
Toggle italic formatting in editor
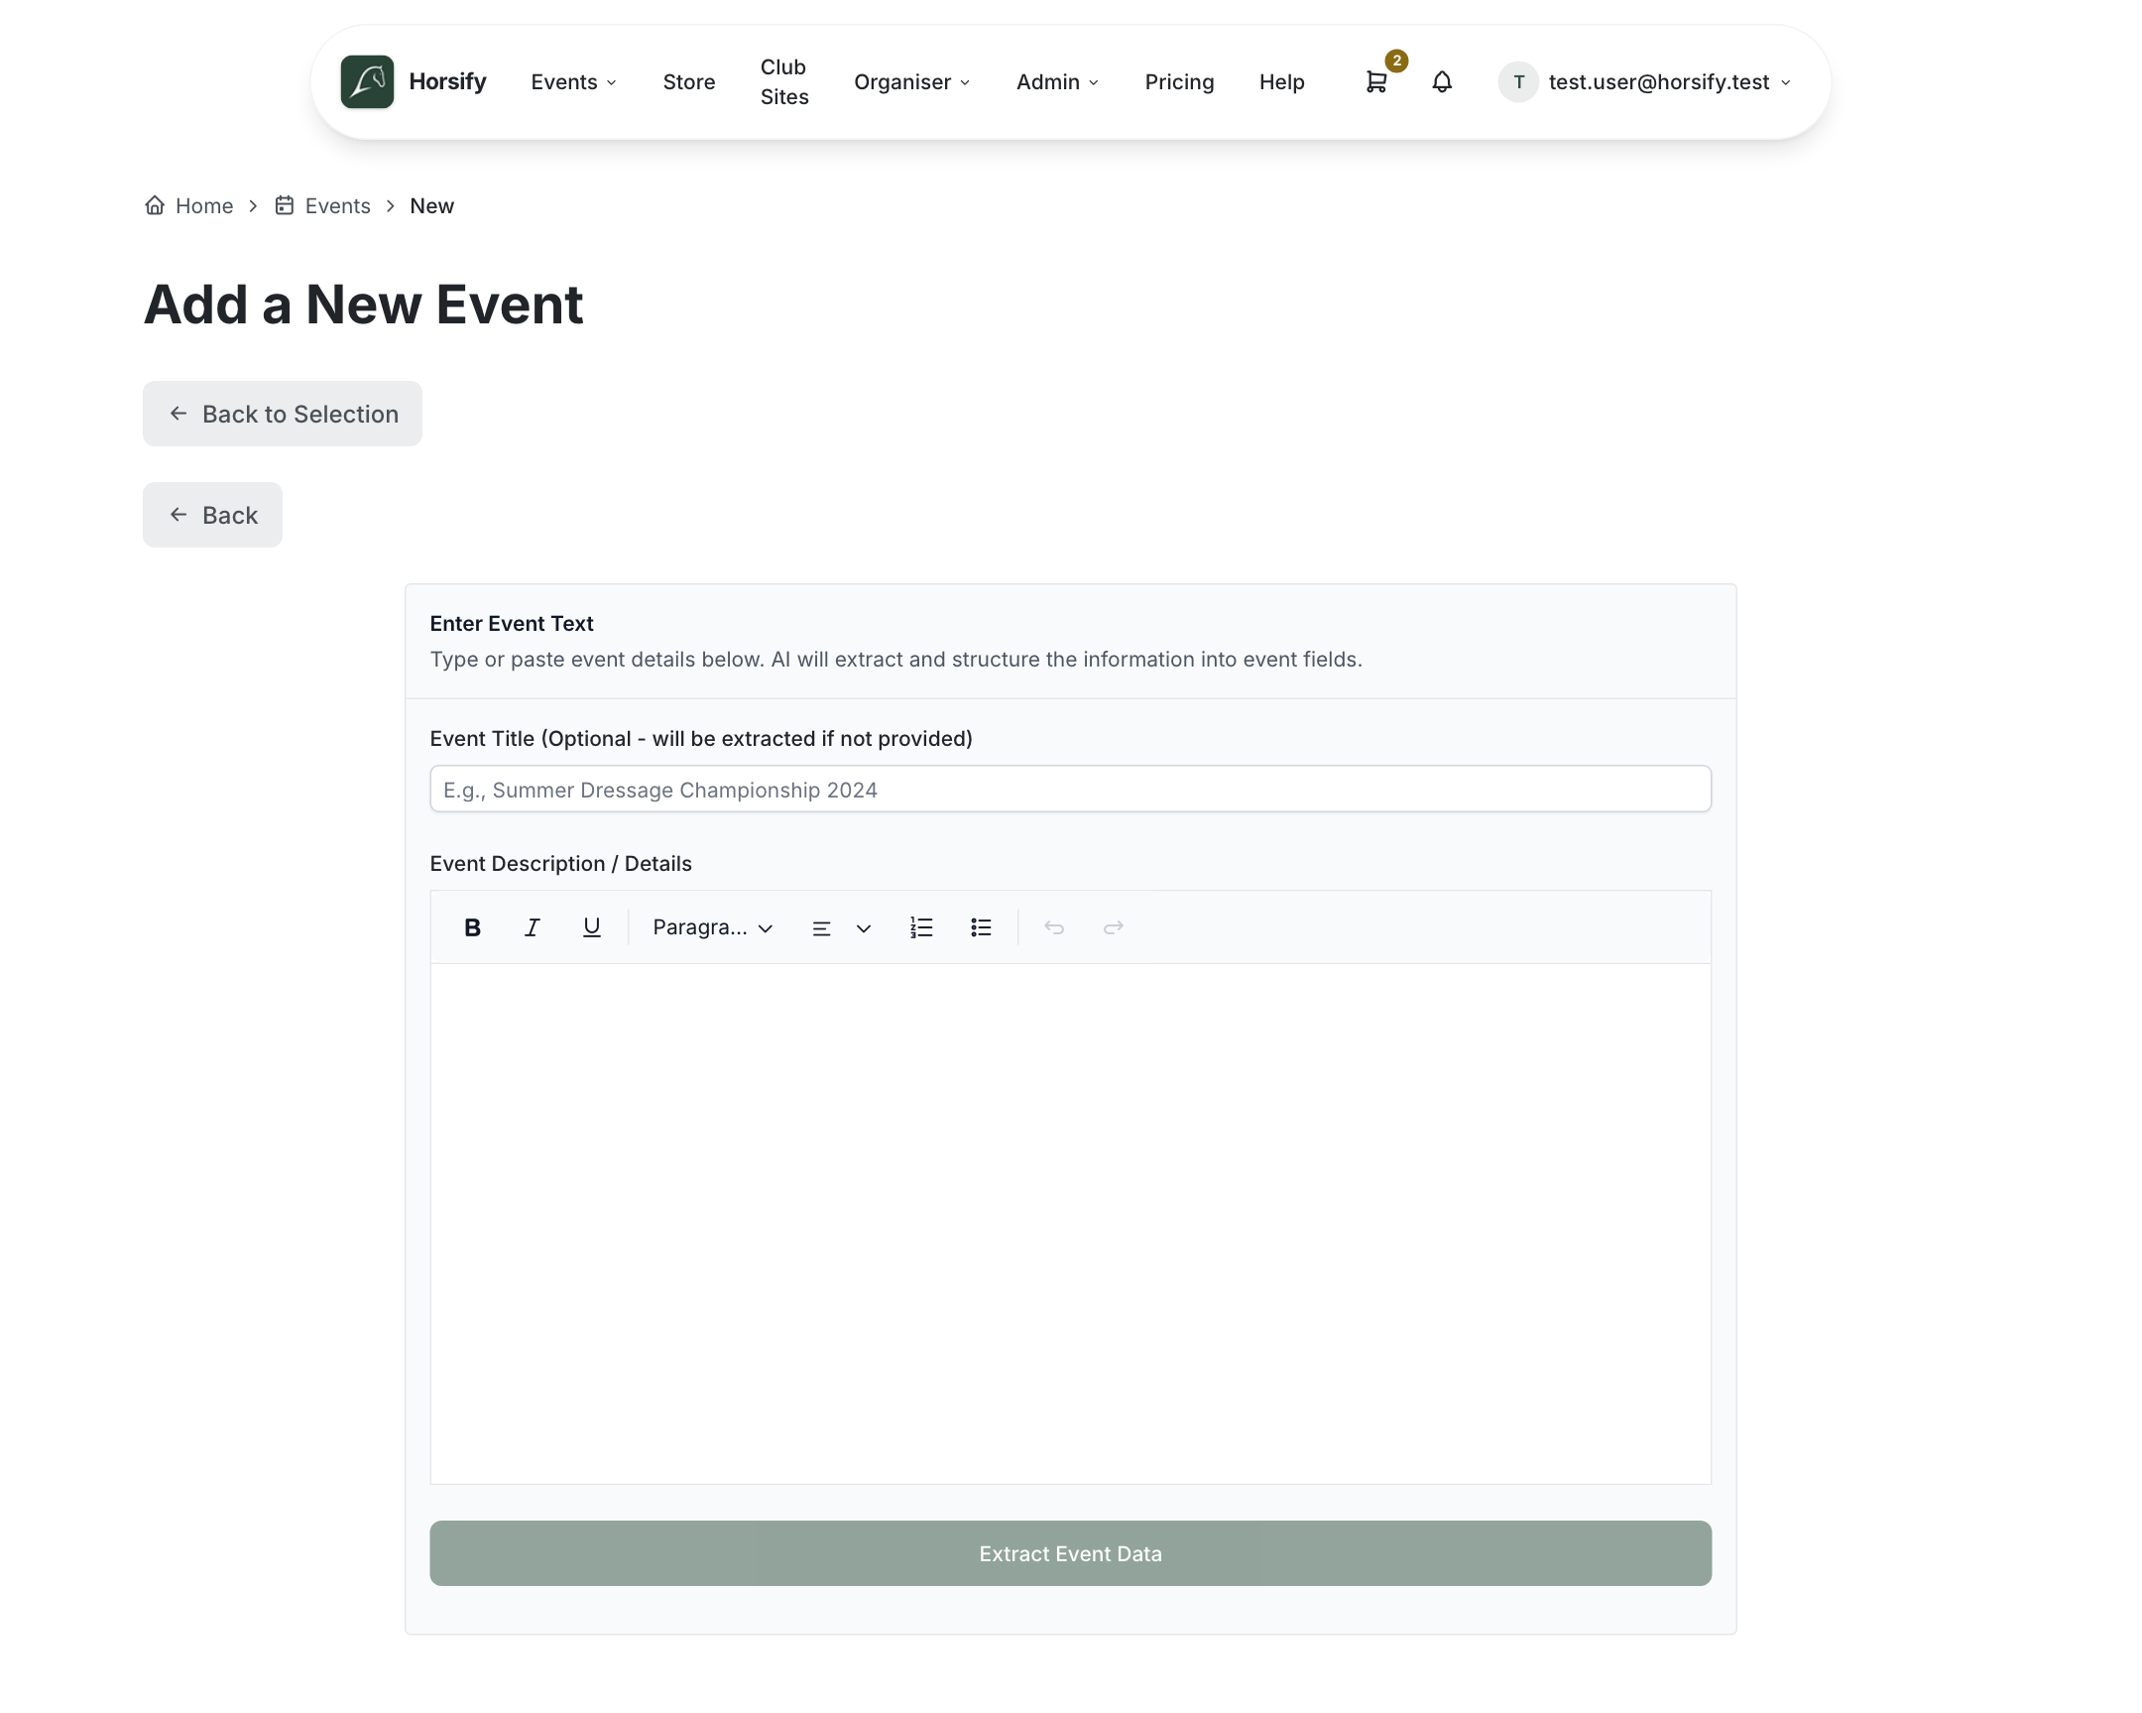coord(532,927)
